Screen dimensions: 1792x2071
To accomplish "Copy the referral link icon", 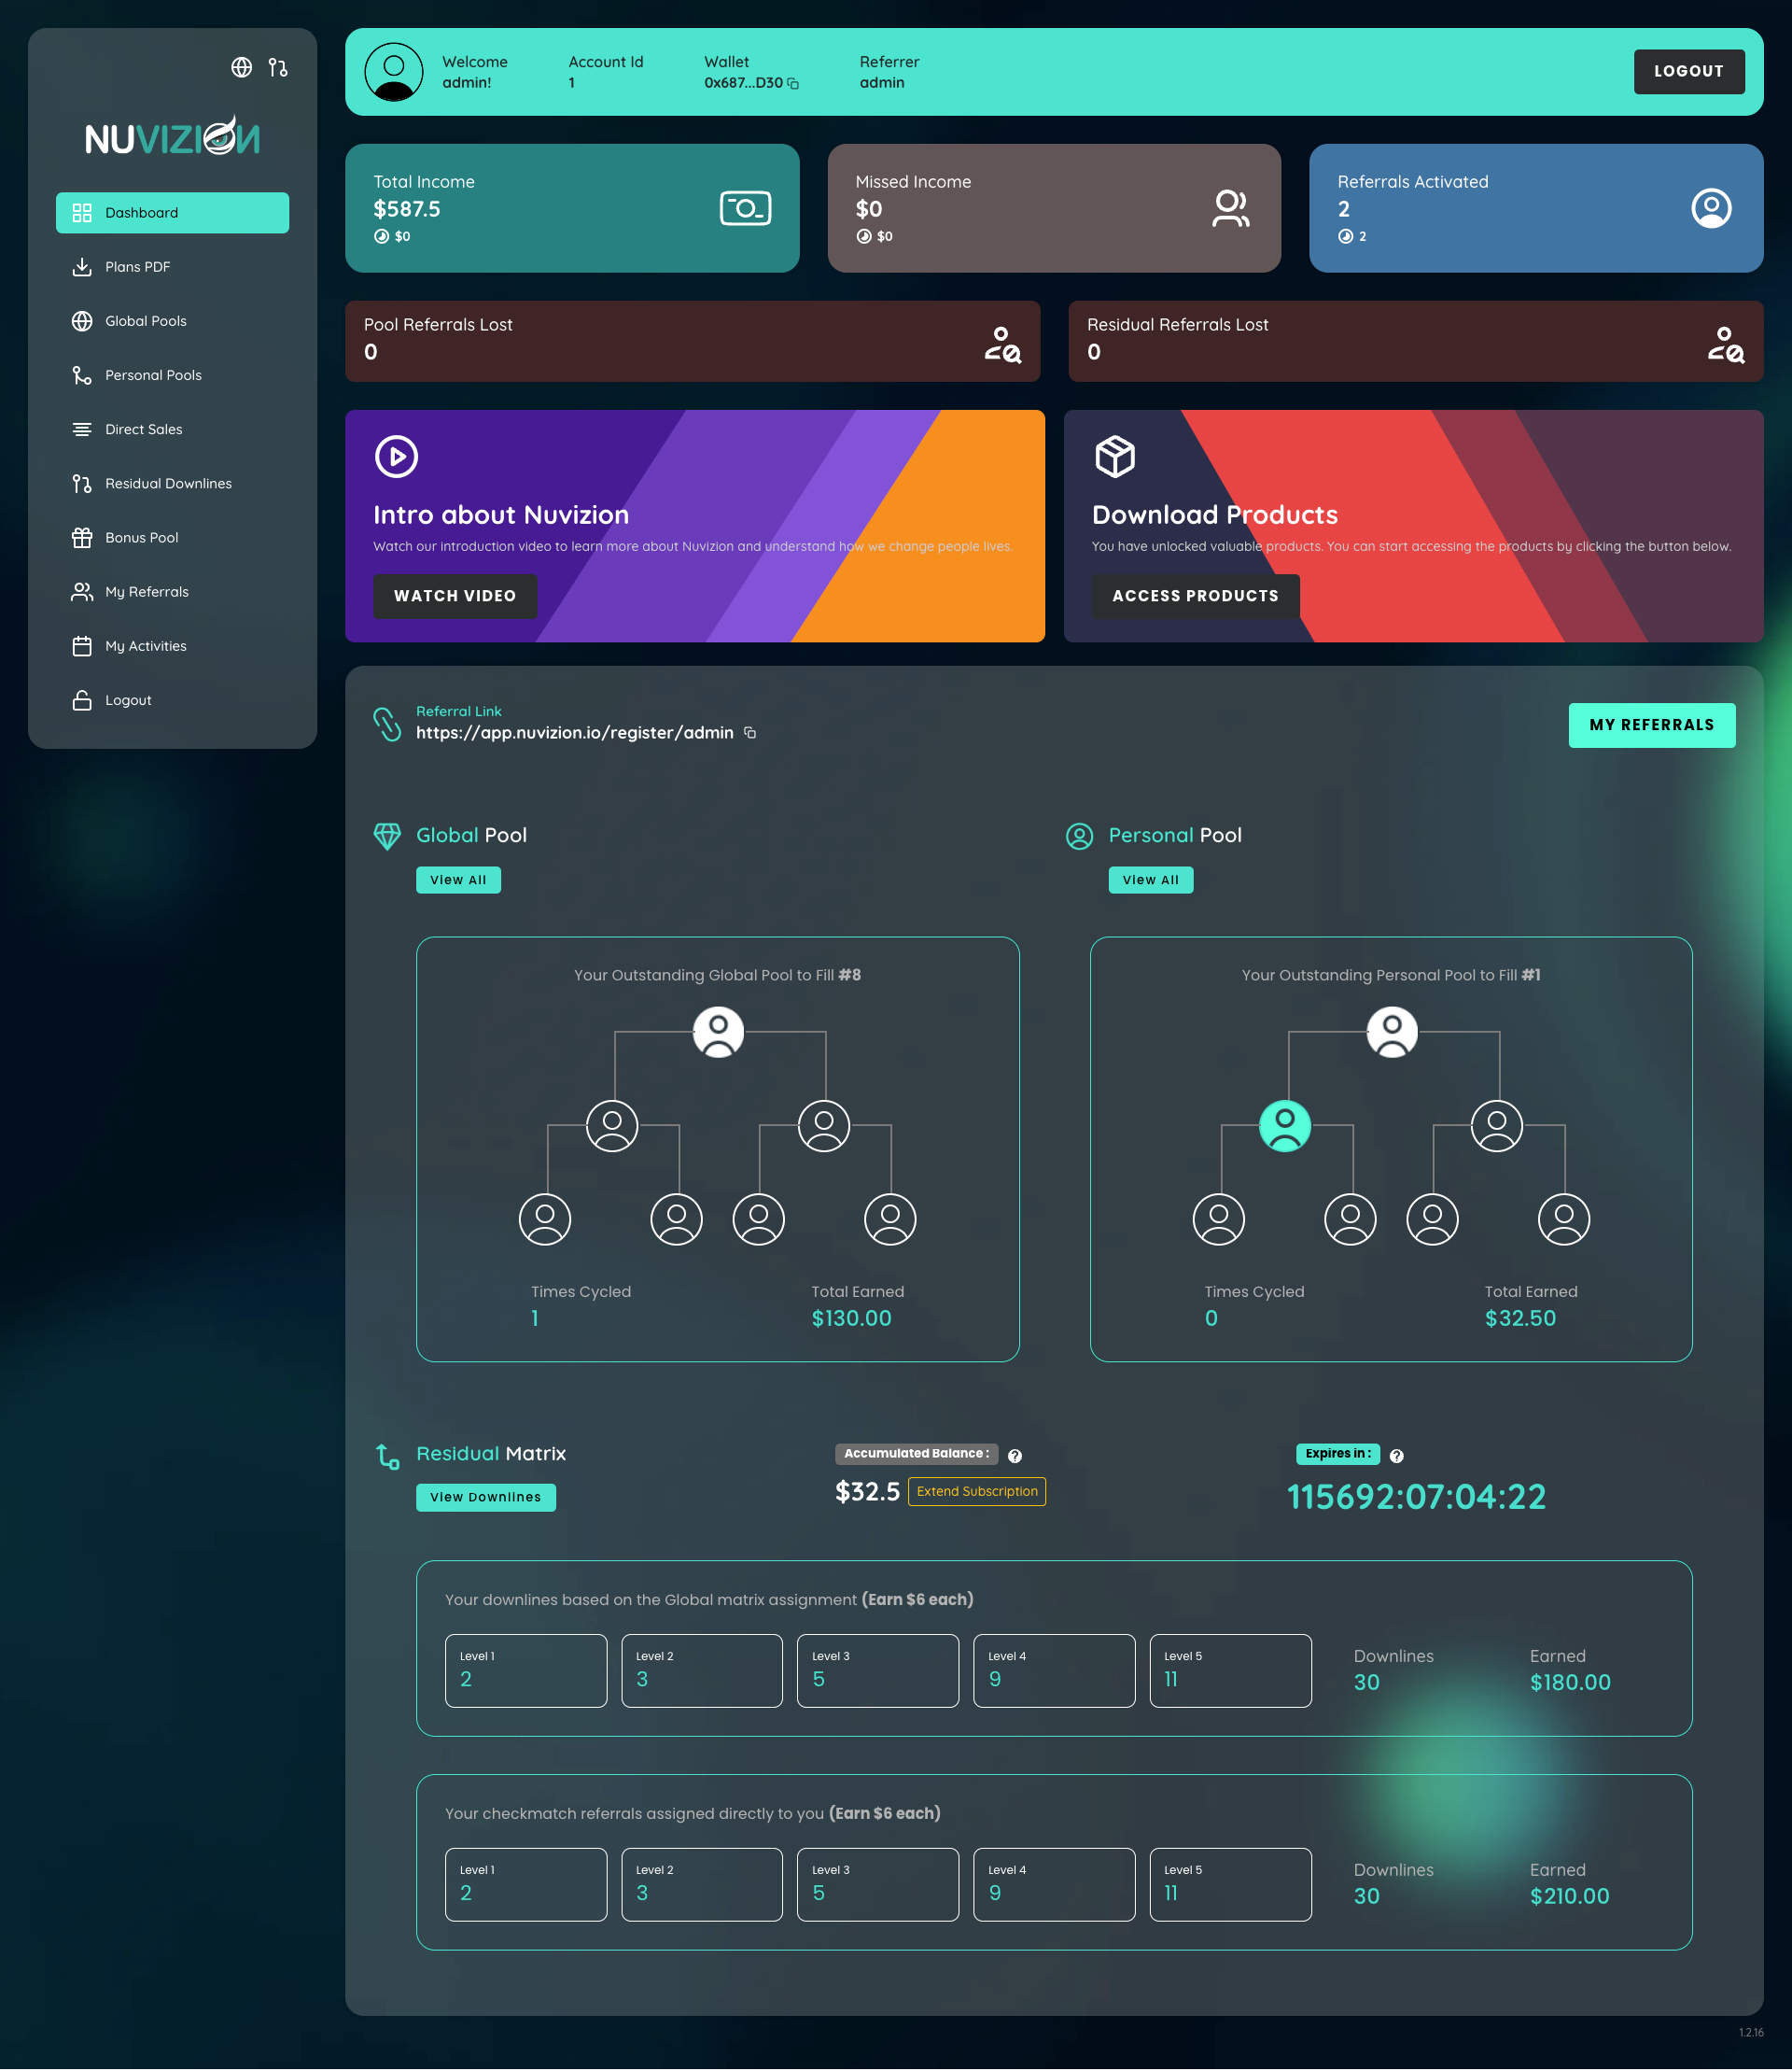I will coord(750,732).
